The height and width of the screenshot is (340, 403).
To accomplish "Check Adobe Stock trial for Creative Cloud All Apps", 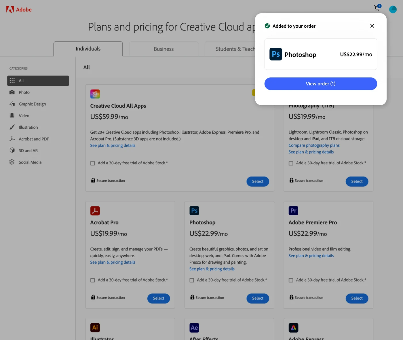I will [93, 163].
